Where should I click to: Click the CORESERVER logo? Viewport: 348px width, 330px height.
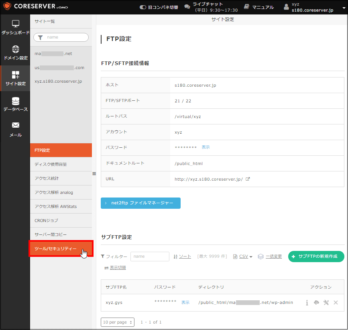pos(36,6)
